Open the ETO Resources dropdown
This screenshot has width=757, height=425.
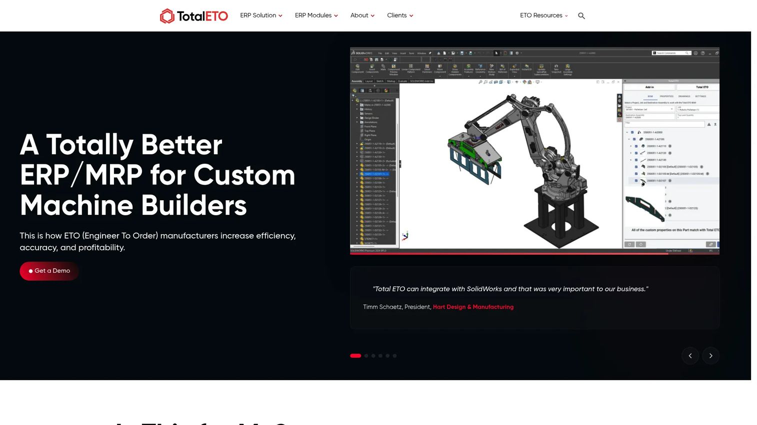(x=544, y=15)
